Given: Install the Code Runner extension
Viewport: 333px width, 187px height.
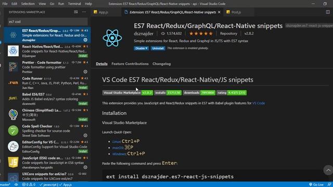Looking at the screenshot, I should [x=83, y=88].
